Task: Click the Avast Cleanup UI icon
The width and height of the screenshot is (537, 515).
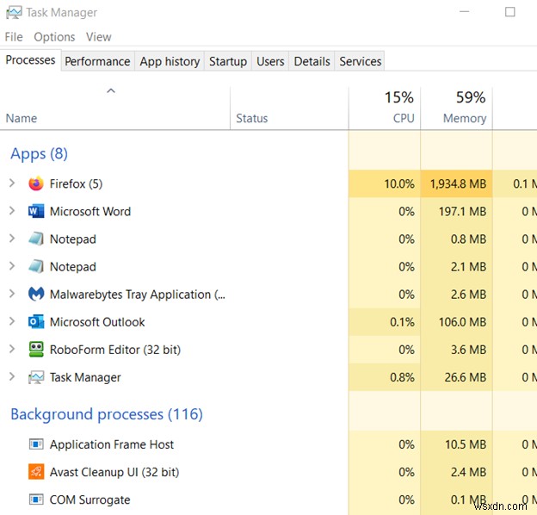Action: tap(36, 472)
